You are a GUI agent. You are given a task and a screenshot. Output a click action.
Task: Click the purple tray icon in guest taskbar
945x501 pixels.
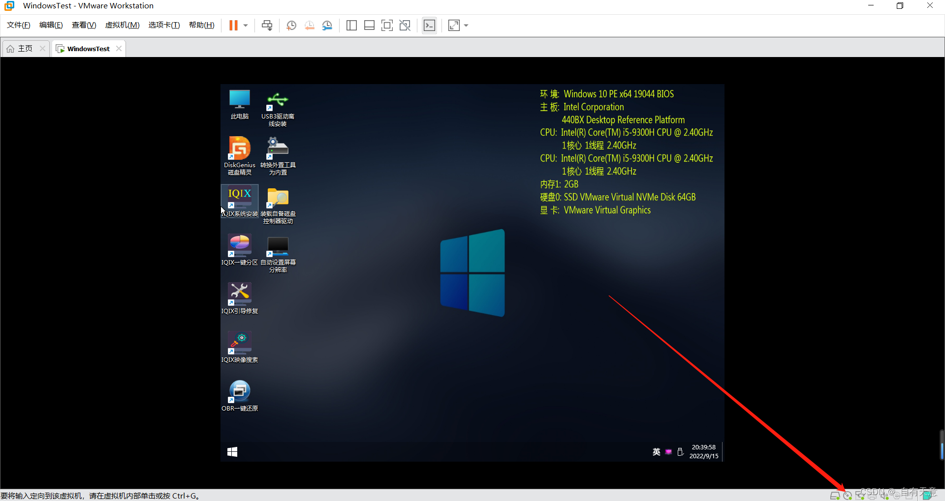click(x=668, y=452)
